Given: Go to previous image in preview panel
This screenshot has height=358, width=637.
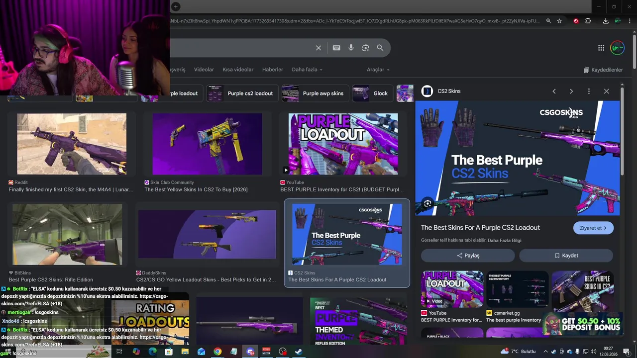Looking at the screenshot, I should tap(554, 91).
